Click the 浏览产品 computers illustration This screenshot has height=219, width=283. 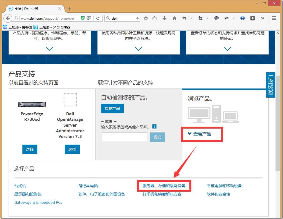(213, 114)
